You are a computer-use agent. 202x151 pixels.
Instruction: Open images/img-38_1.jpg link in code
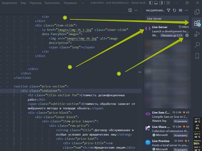(74, 30)
